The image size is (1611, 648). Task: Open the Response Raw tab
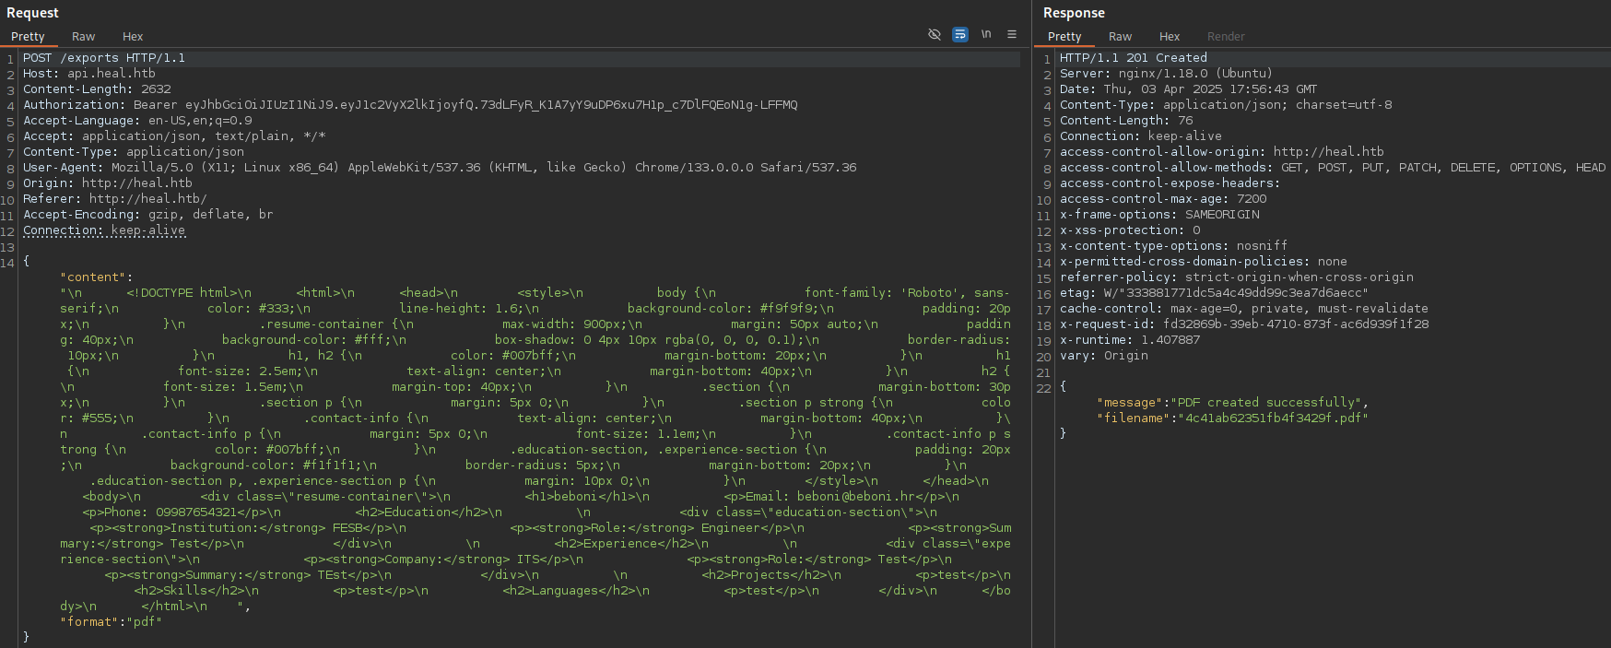1120,37
